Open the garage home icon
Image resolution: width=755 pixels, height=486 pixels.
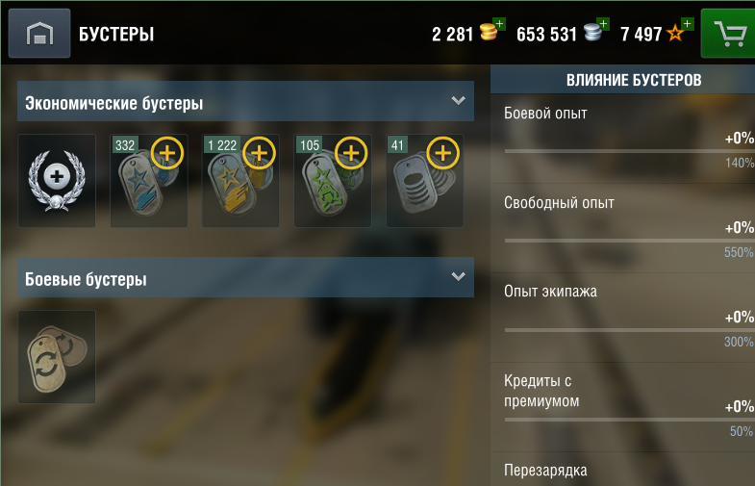click(39, 34)
